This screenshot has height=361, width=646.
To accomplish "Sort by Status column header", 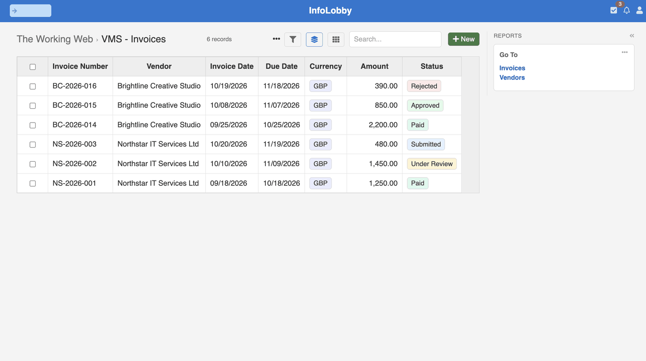I will point(432,66).
